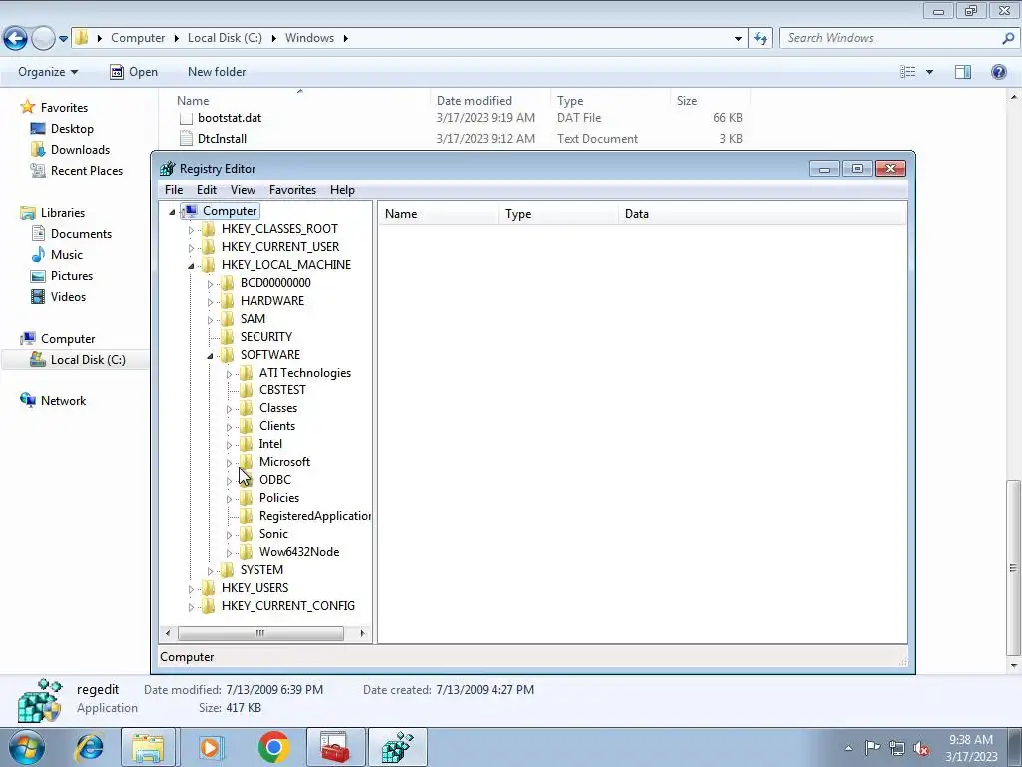Open the Registry Editor Help menu
The width and height of the screenshot is (1022, 767).
coord(342,190)
